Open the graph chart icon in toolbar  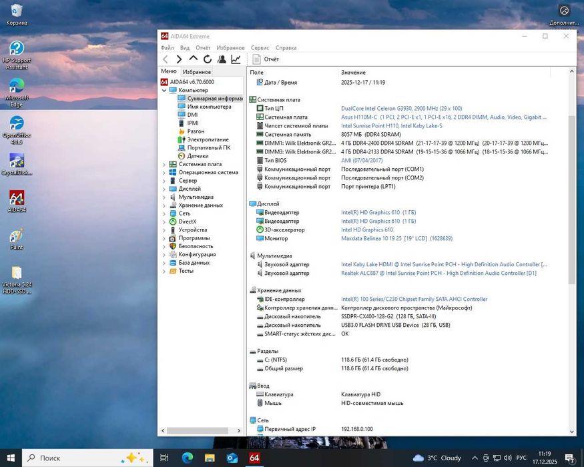[x=236, y=59]
